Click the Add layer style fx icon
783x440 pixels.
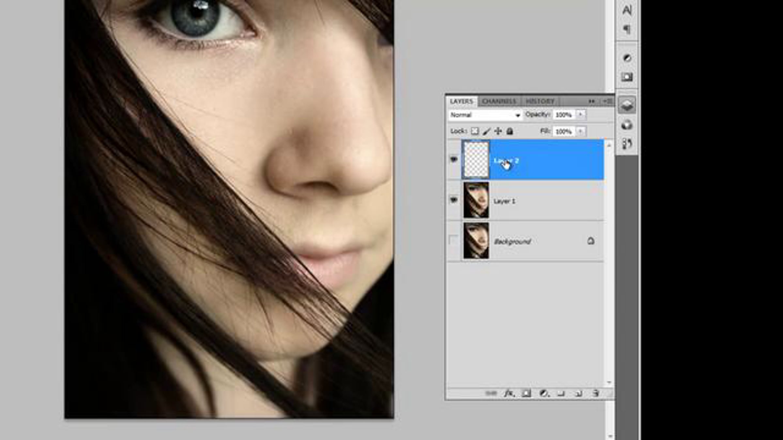(509, 393)
